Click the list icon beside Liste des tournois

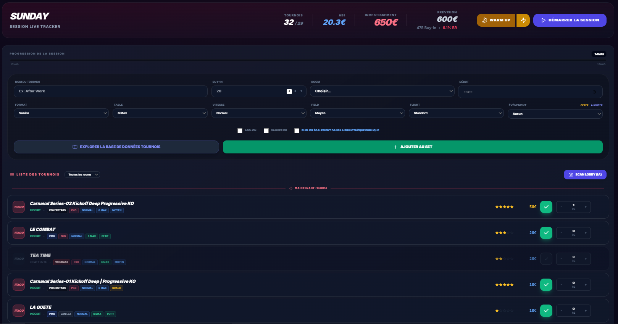point(12,174)
